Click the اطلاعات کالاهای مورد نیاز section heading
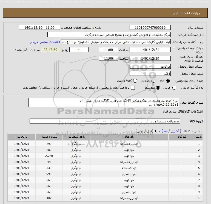This screenshot has width=211, height=204. click(183, 111)
